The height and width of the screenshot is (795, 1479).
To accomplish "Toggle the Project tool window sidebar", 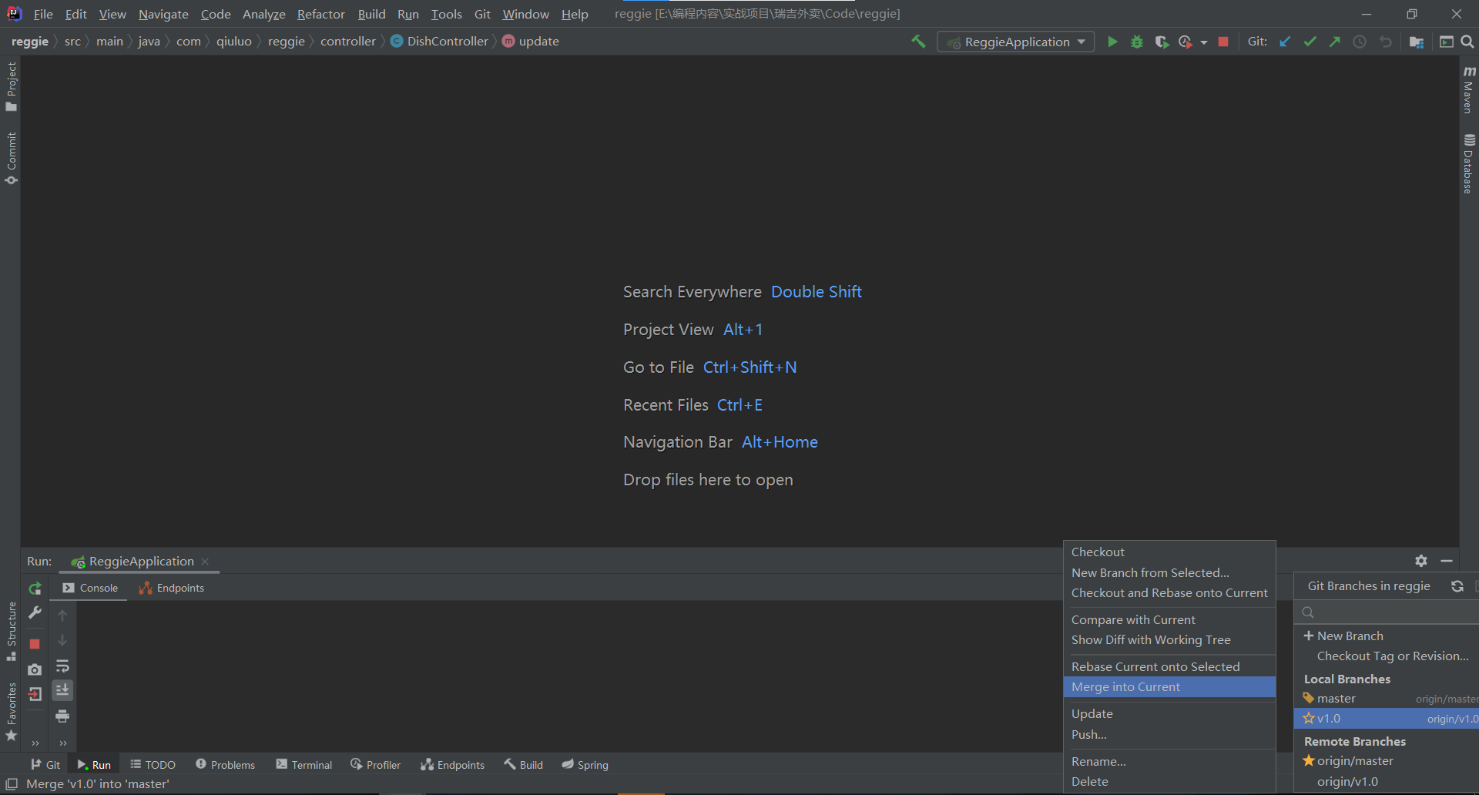I will pyautogui.click(x=11, y=86).
